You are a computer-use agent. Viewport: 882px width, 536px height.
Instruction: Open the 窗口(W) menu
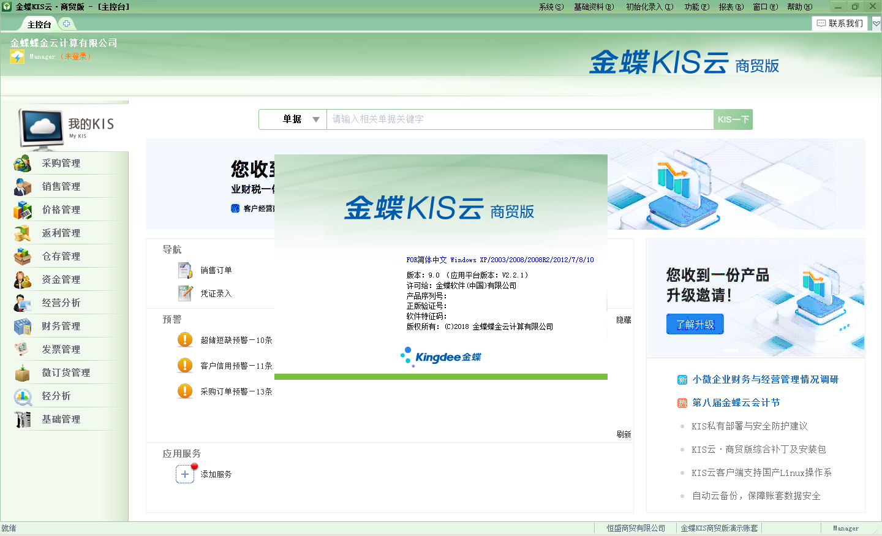point(766,7)
